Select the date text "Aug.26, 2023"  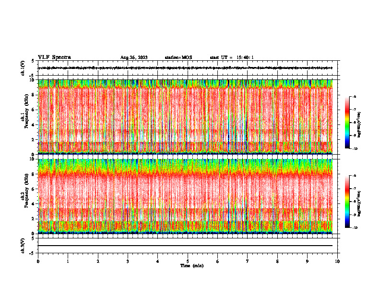[x=134, y=57]
